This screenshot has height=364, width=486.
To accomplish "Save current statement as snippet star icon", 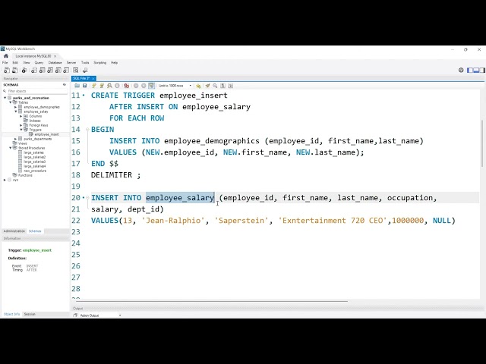I will tap(198, 86).
